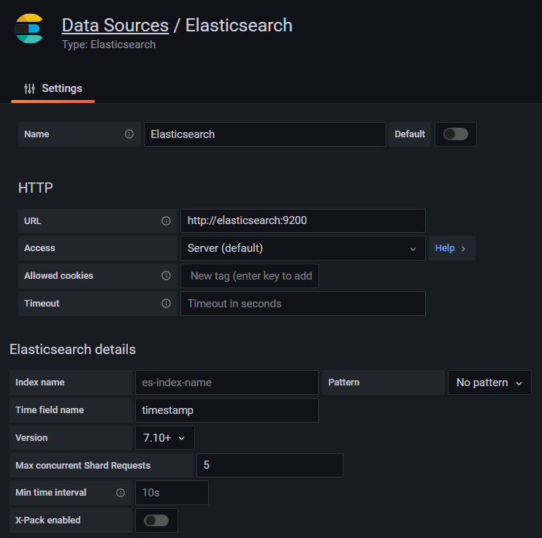
Task: Open the Pattern No pattern dropdown
Action: (489, 383)
